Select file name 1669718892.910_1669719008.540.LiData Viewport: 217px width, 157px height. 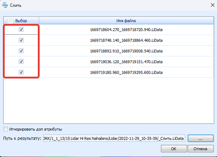126,51
